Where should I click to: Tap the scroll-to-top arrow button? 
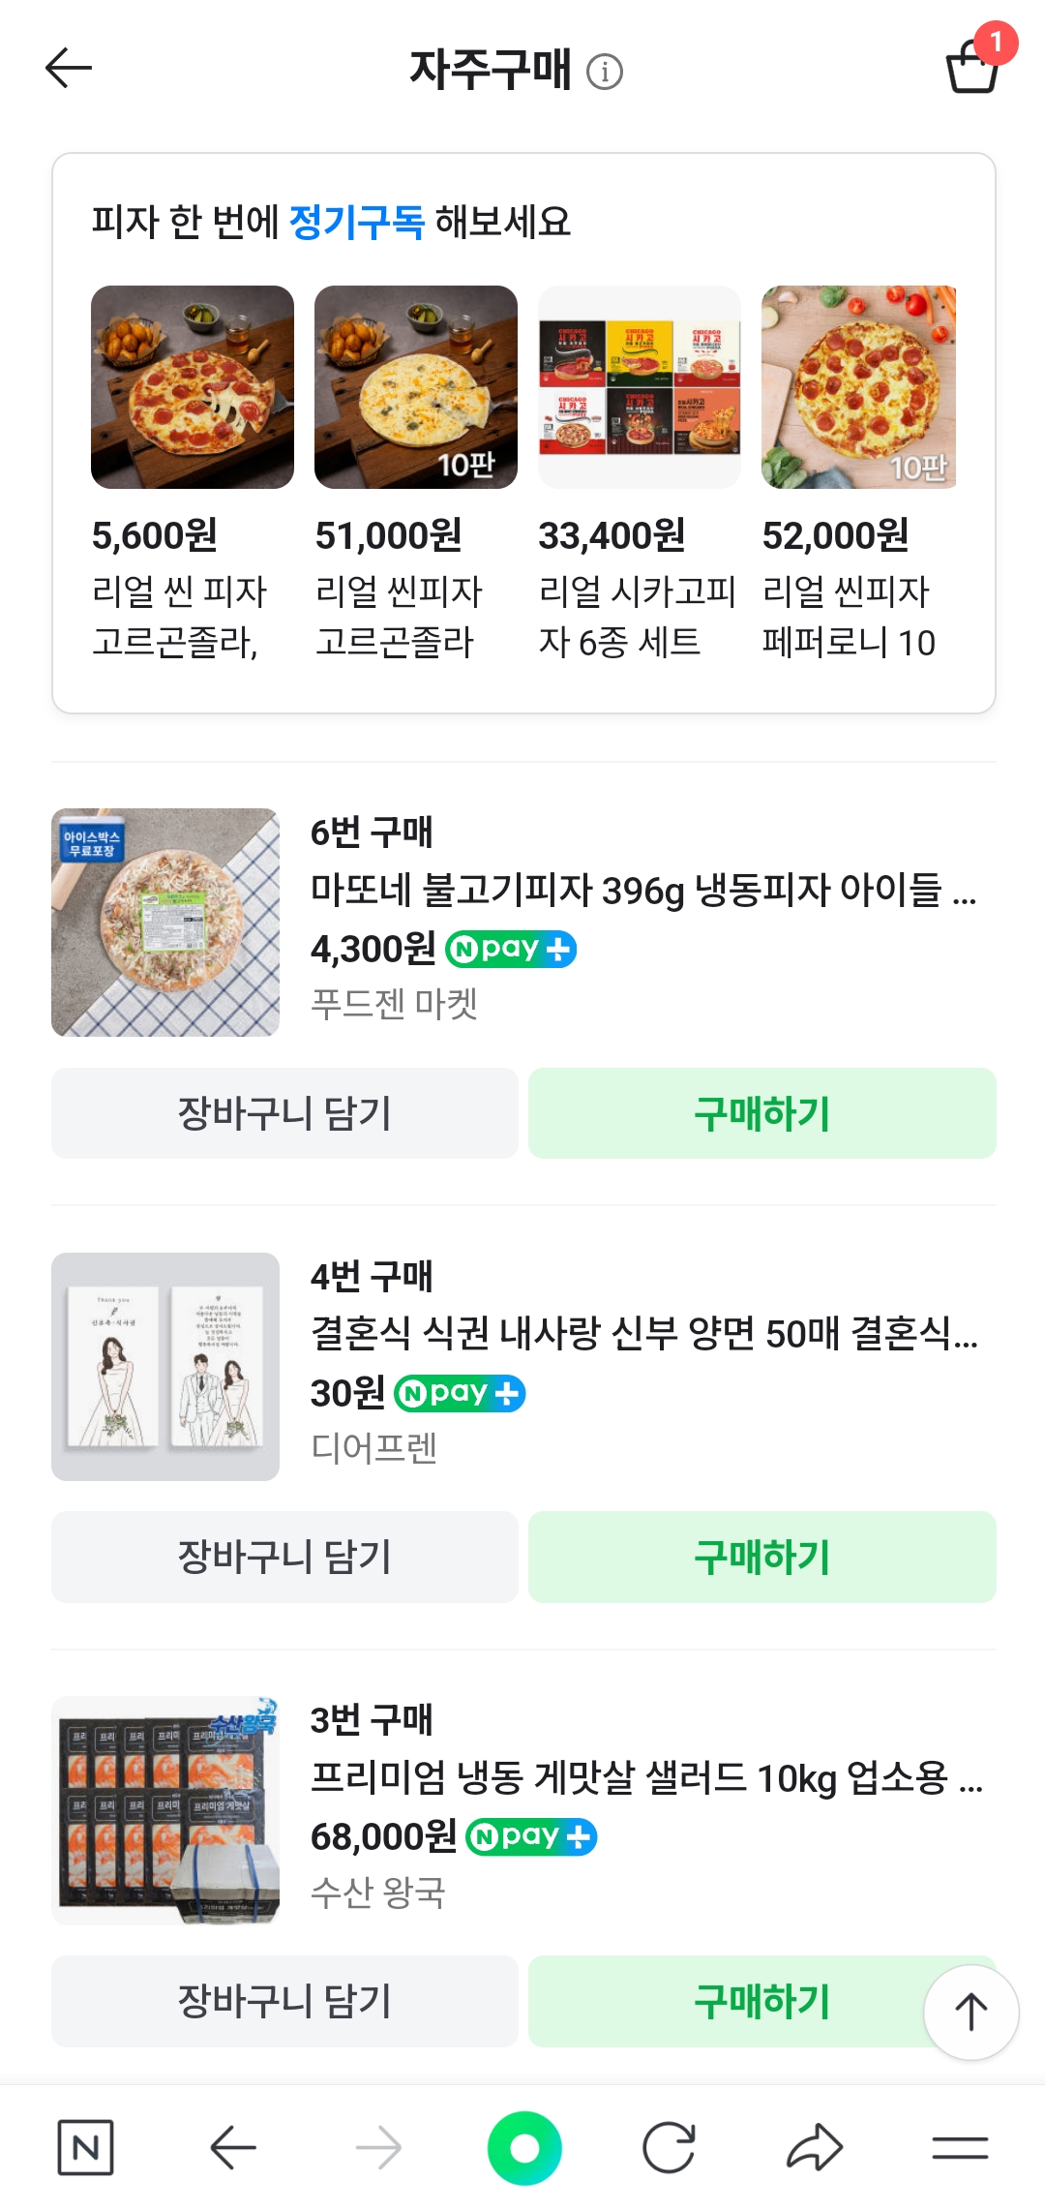[970, 2012]
